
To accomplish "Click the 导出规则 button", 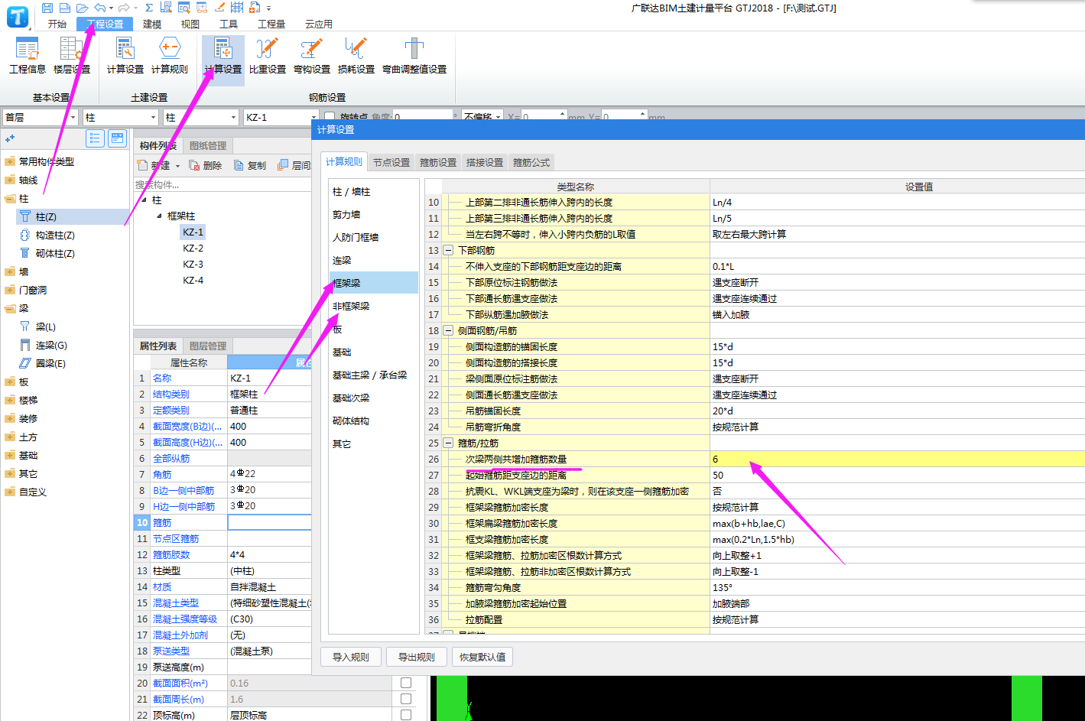I will pos(417,657).
